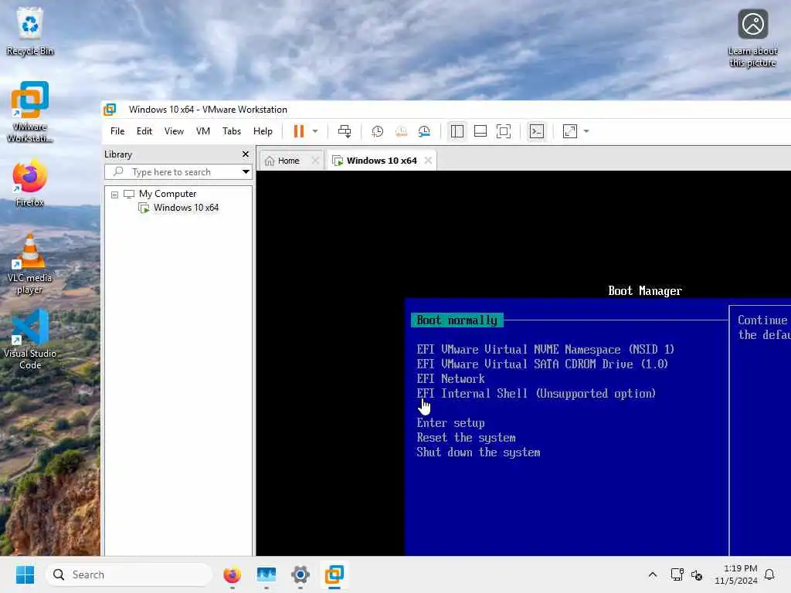791x593 pixels.
Task: Pause the virtual machine with the orange button
Action: (299, 131)
